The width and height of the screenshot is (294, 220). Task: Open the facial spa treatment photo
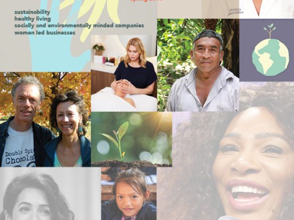[x=124, y=73]
